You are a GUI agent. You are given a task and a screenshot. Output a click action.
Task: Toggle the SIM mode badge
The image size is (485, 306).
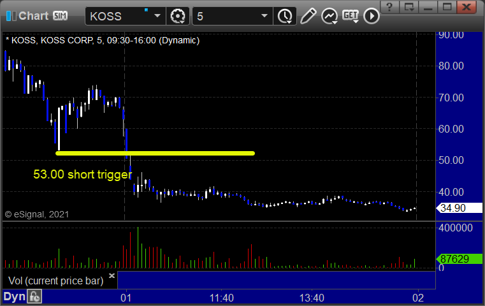coord(60,15)
